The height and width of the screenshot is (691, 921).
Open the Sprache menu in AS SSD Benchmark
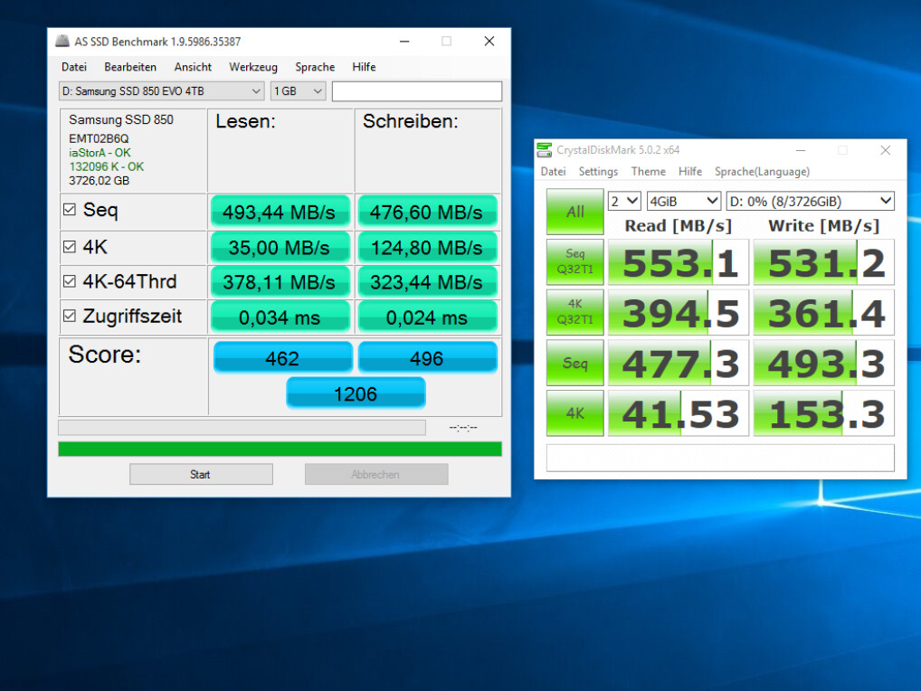pos(315,67)
